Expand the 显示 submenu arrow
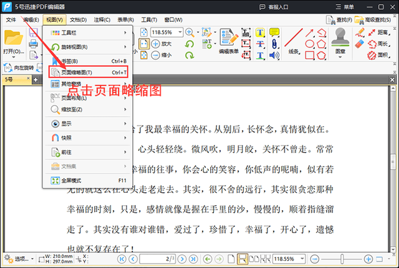 click(125, 124)
